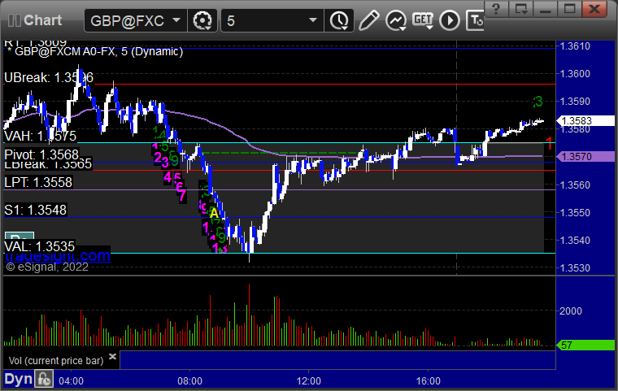The image size is (618, 391).
Task: Select the LPT: 1.3558 label
Action: [38, 182]
